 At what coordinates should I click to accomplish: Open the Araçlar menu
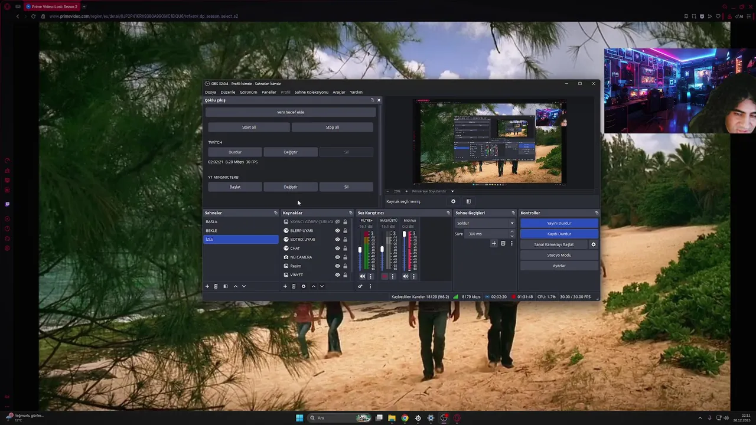339,92
